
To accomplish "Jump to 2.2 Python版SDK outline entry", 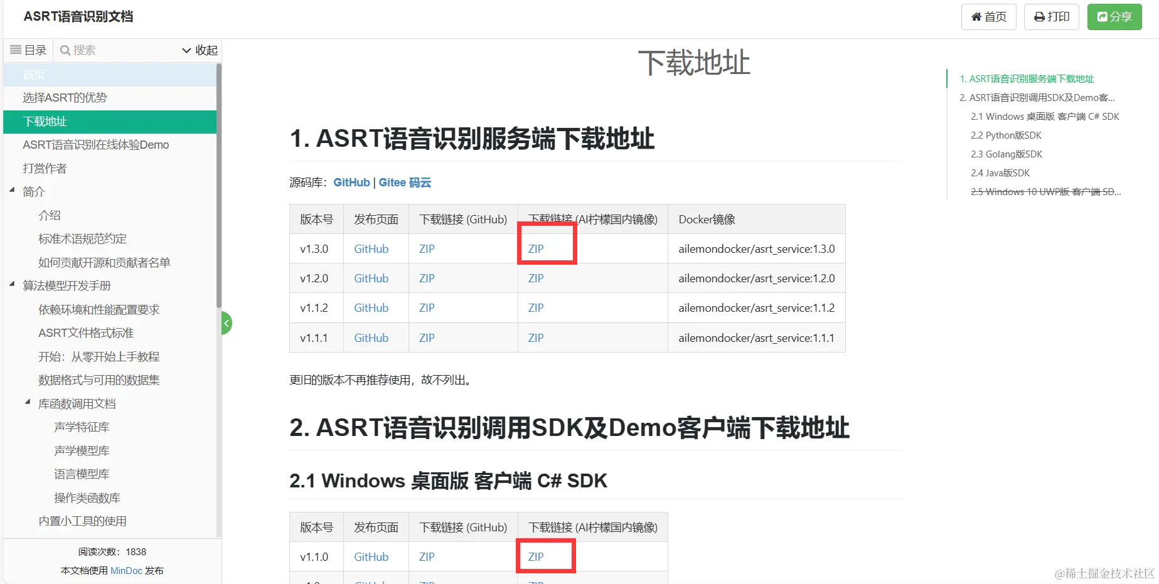I will coord(1007,135).
